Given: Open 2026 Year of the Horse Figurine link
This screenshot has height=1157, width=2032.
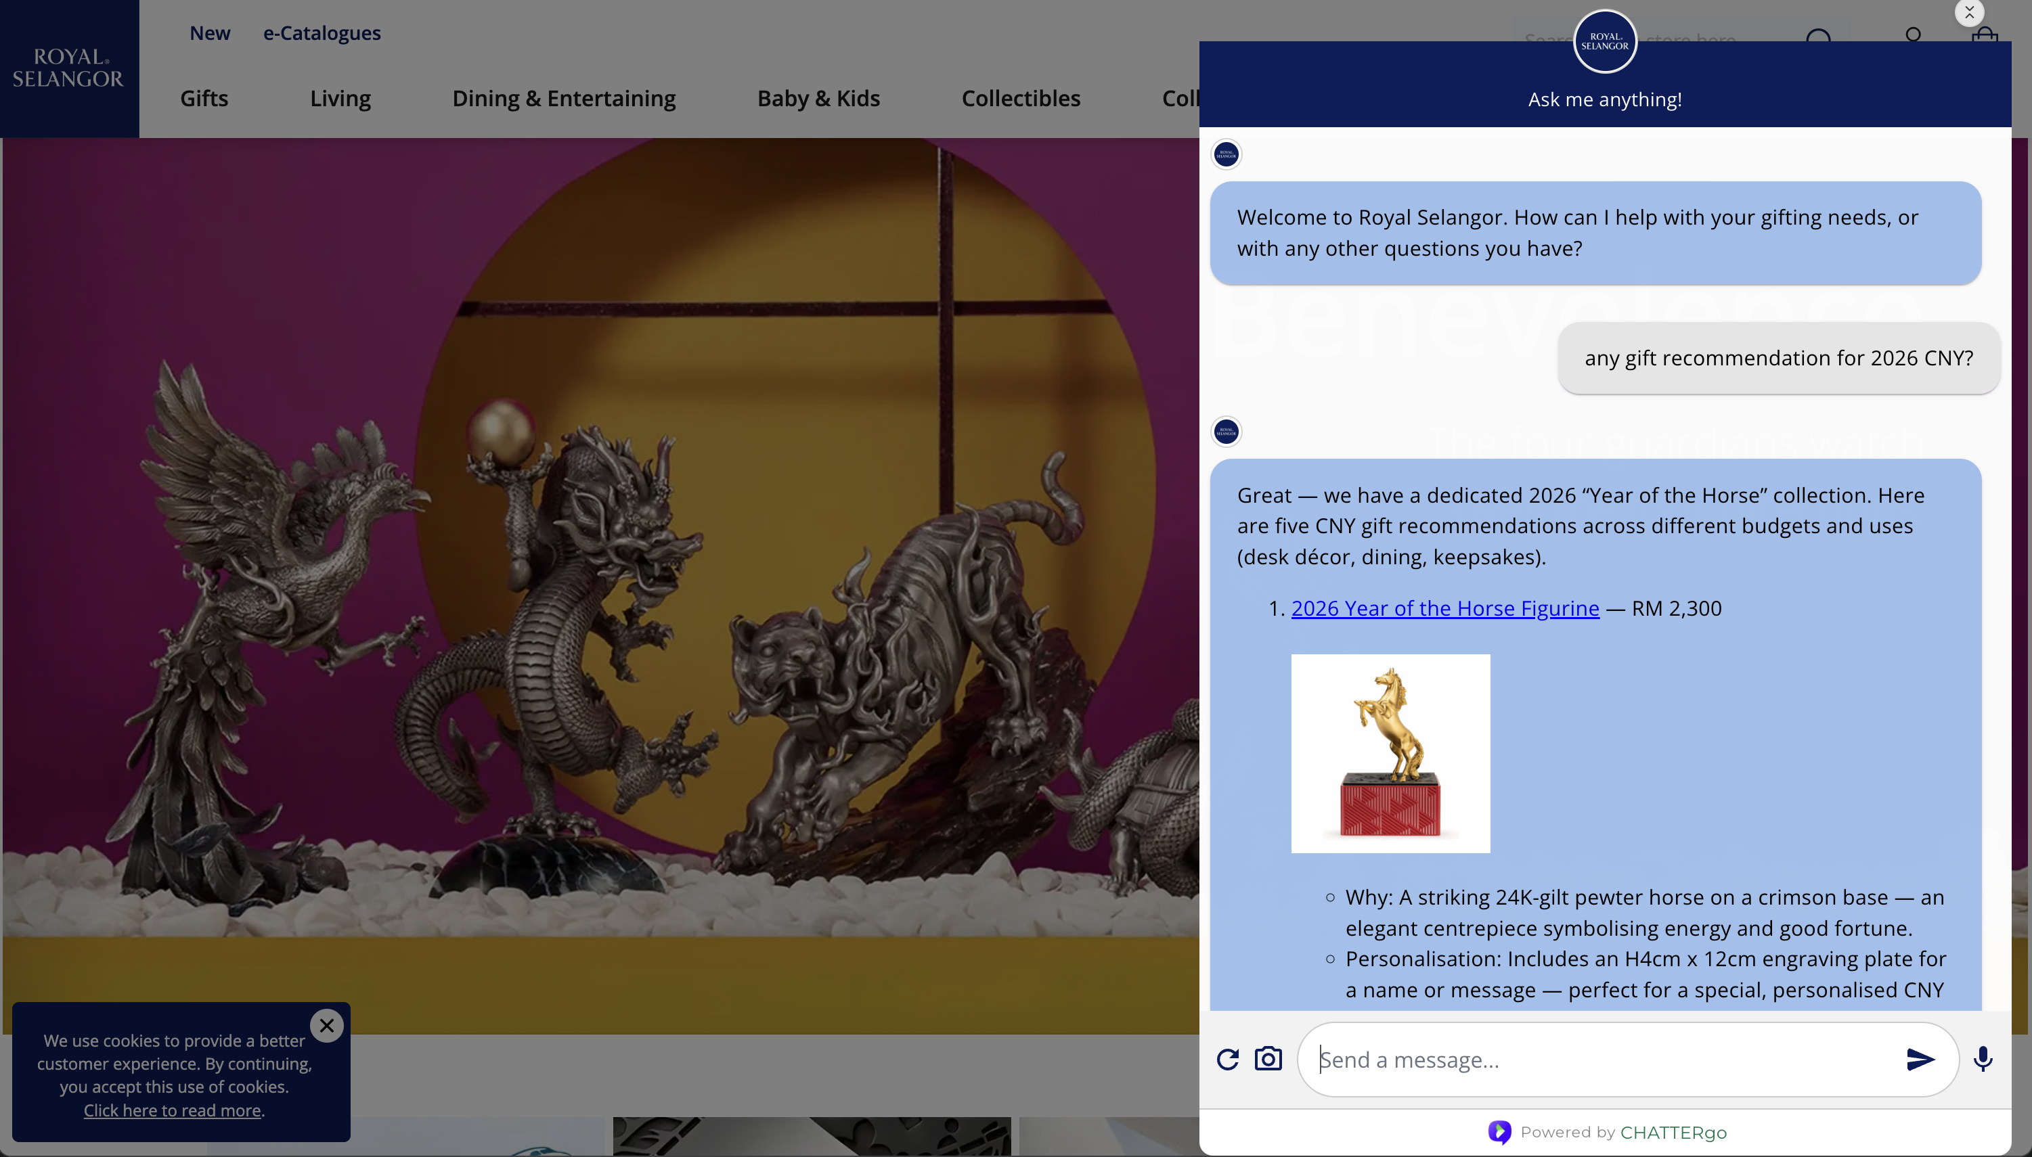Looking at the screenshot, I should 1444,608.
